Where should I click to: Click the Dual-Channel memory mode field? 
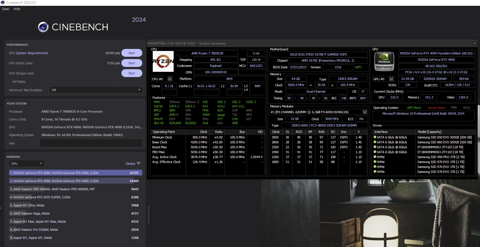[x=316, y=92]
